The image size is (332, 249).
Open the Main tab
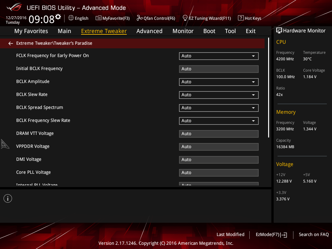[x=65, y=31]
